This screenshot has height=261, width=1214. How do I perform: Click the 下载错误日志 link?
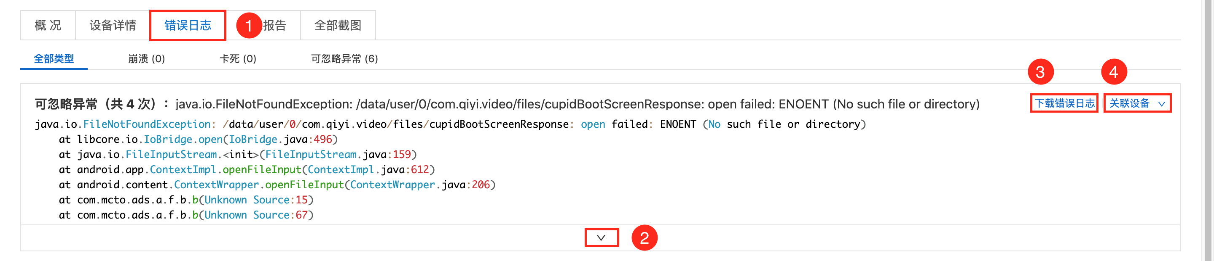click(x=1064, y=103)
